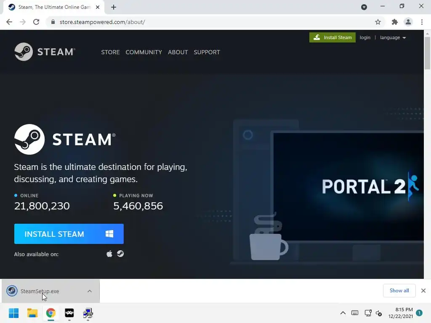
Task: Go forward in browser history
Action: [x=23, y=22]
